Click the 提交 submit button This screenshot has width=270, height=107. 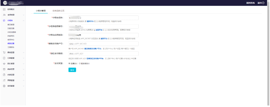click(72, 70)
